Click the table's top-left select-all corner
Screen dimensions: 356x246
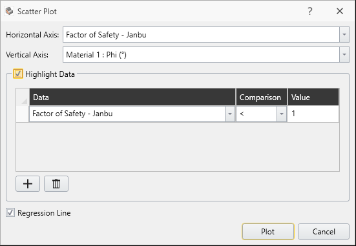tap(23, 97)
